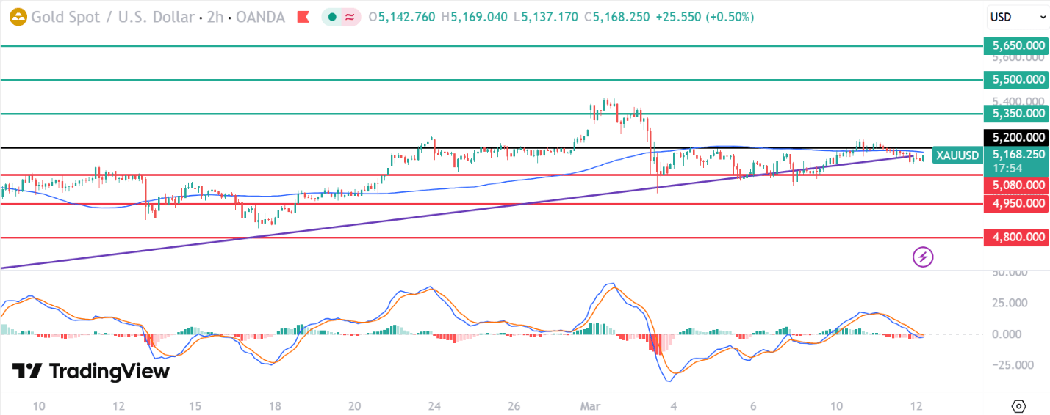Click the black 5,200.000 price label

click(1017, 137)
